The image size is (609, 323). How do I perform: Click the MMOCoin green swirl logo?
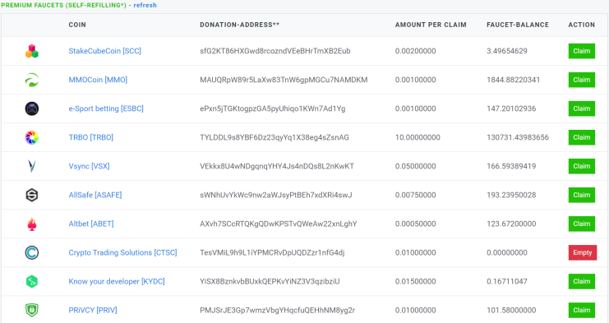(32, 80)
